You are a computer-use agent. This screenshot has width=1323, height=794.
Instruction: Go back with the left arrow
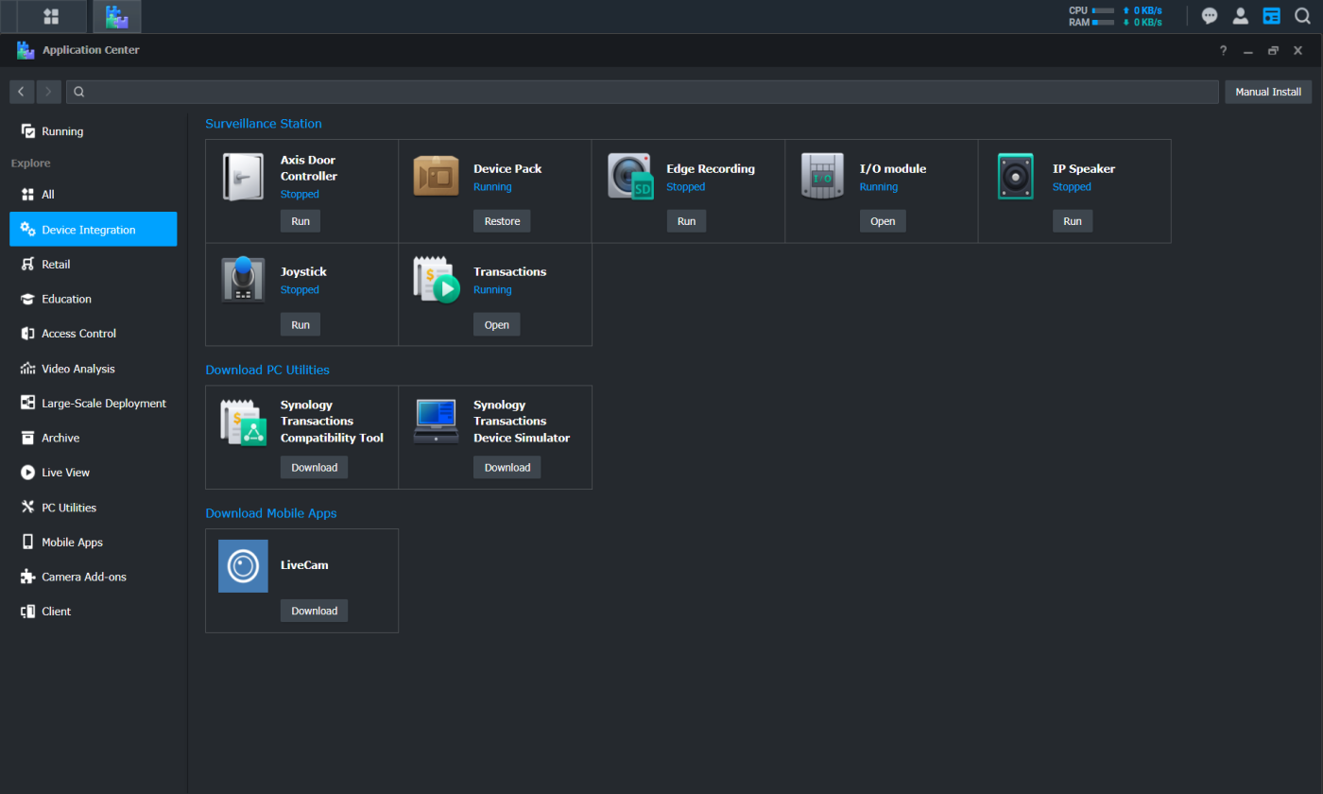pos(22,92)
